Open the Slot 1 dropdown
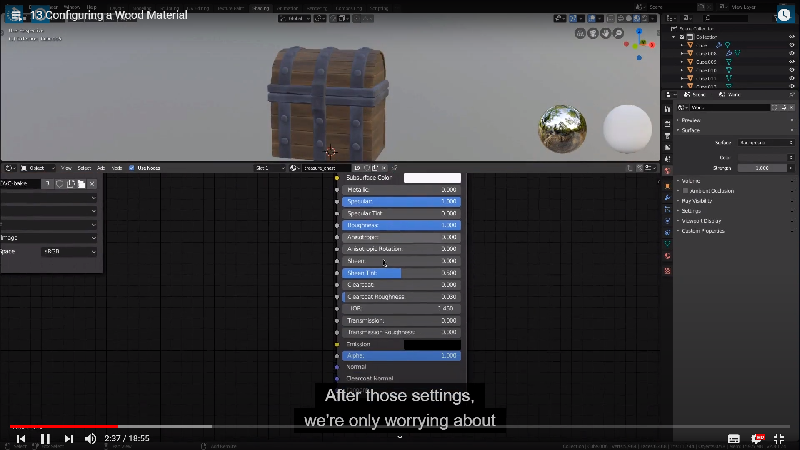This screenshot has height=450, width=800. tap(270, 168)
